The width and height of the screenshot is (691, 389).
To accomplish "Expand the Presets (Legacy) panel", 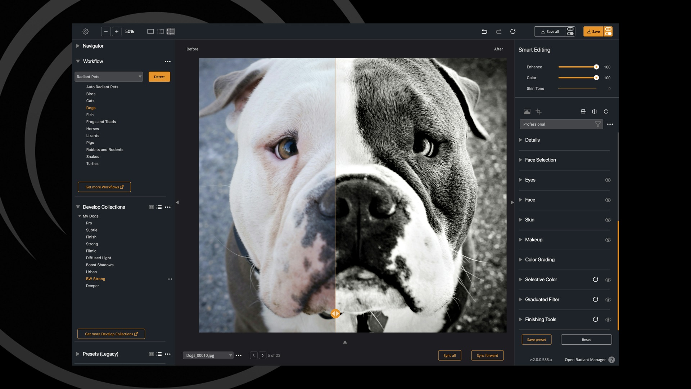I will (x=78, y=354).
